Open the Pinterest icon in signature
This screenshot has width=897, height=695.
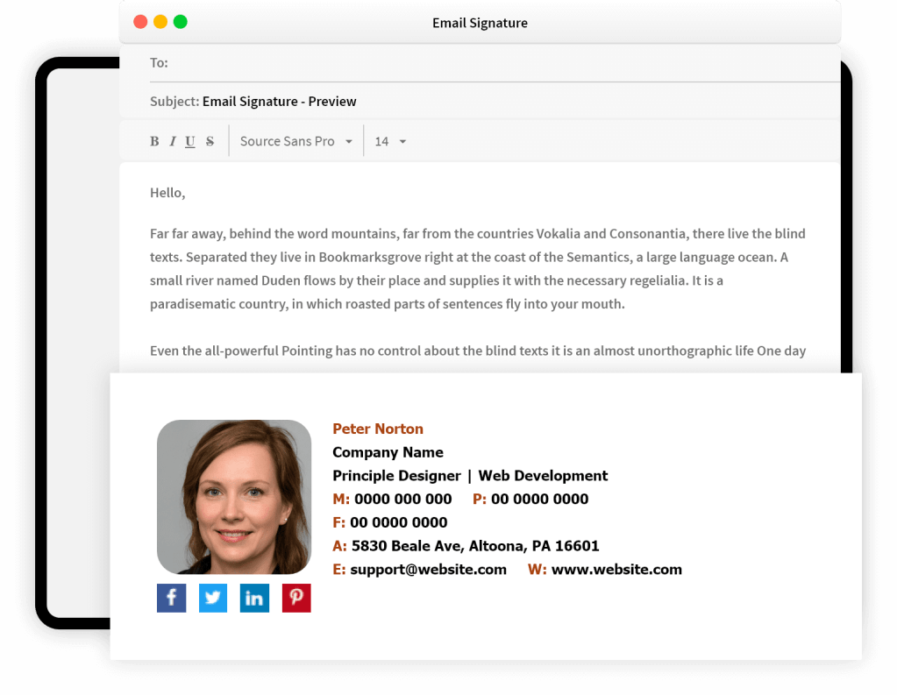coord(296,598)
